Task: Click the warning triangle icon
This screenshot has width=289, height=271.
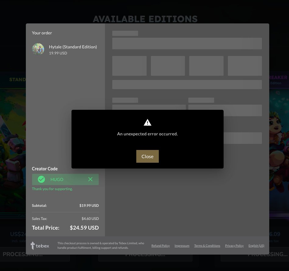Action: click(148, 123)
